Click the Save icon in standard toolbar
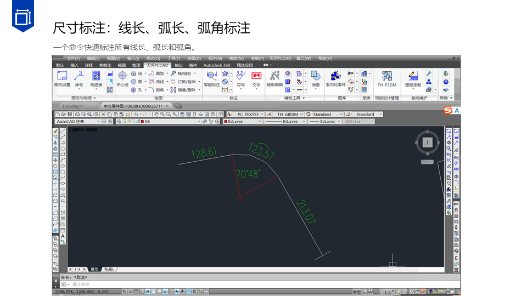 pyautogui.click(x=70, y=115)
